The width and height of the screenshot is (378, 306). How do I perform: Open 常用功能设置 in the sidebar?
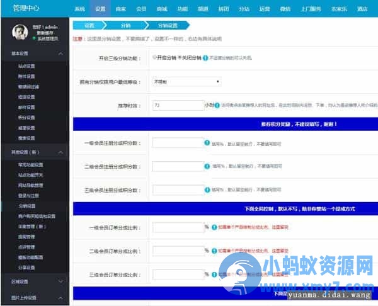pos(31,165)
